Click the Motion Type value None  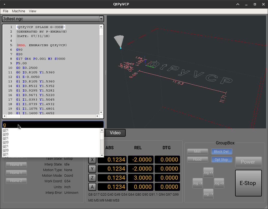(68, 170)
